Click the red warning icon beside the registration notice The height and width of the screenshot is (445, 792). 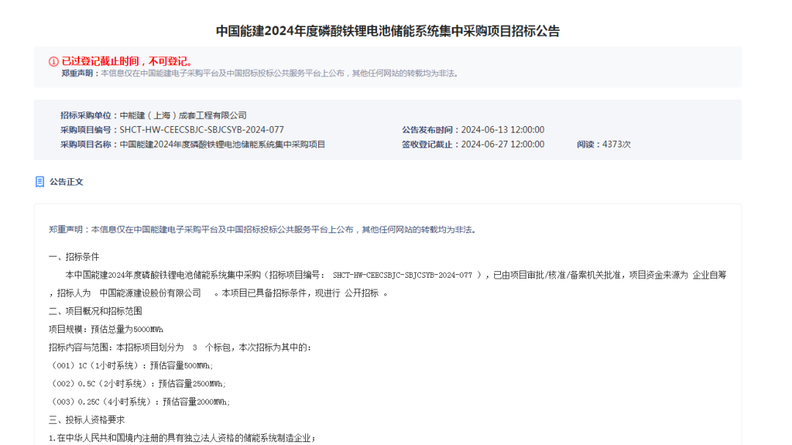(x=54, y=62)
